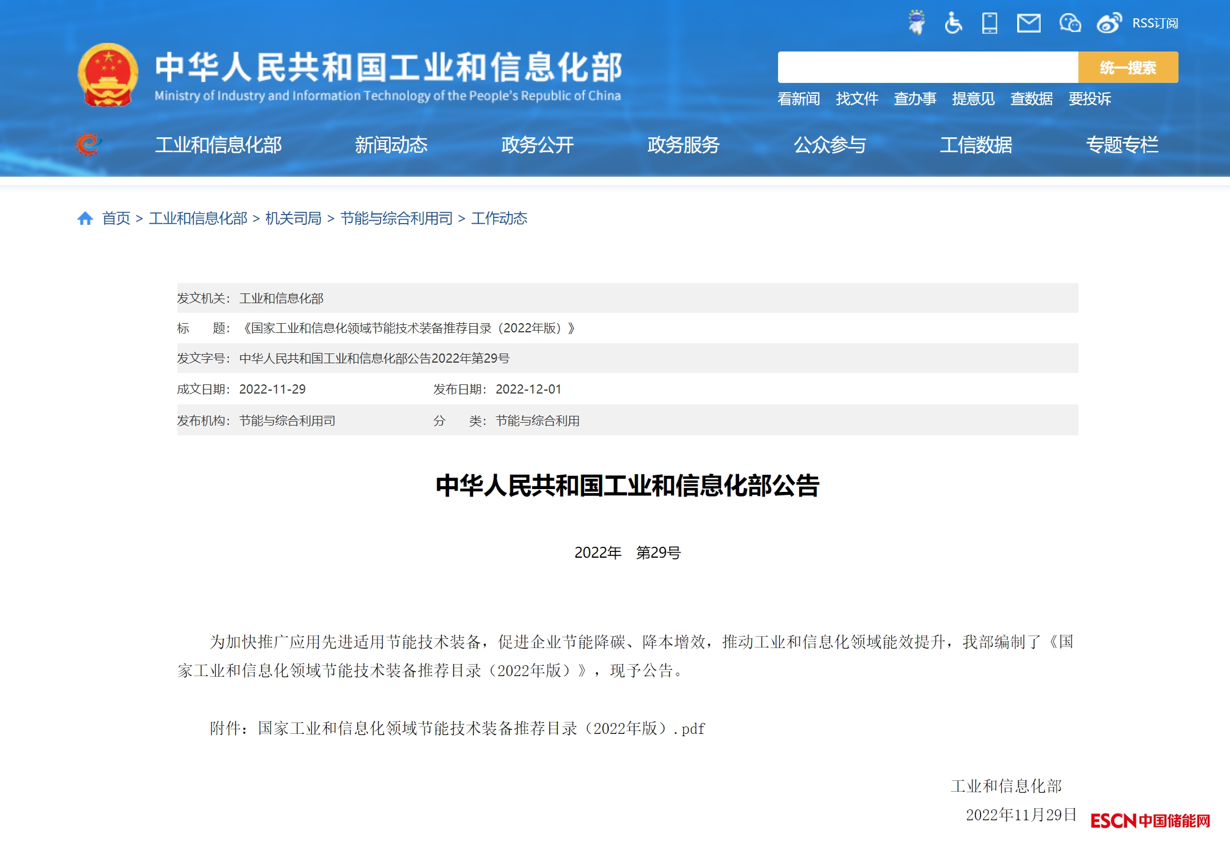Click the robot assistant icon
The width and height of the screenshot is (1230, 842).
point(916,23)
